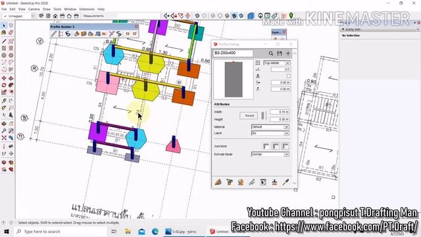This screenshot has width=421, height=237.
Task: Select the Zoom magnifier tool
Action: point(4,131)
